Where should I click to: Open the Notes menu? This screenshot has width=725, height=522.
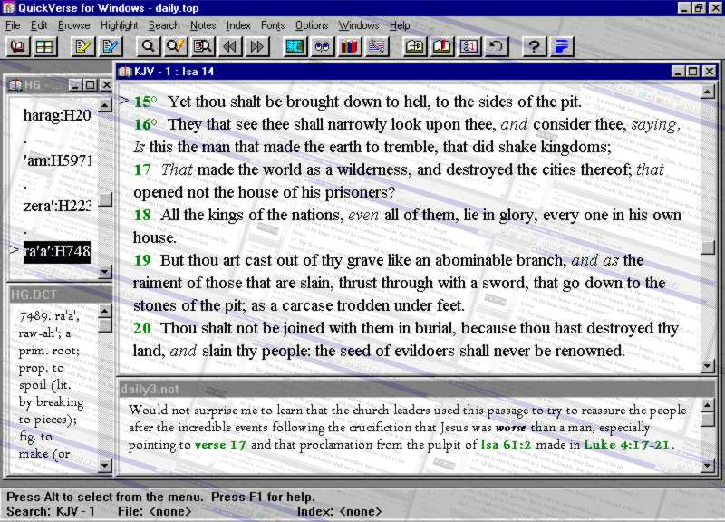coord(203,25)
